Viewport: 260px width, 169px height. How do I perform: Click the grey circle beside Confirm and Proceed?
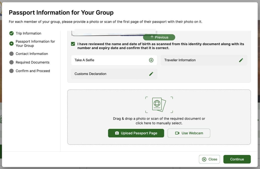click(11, 71)
